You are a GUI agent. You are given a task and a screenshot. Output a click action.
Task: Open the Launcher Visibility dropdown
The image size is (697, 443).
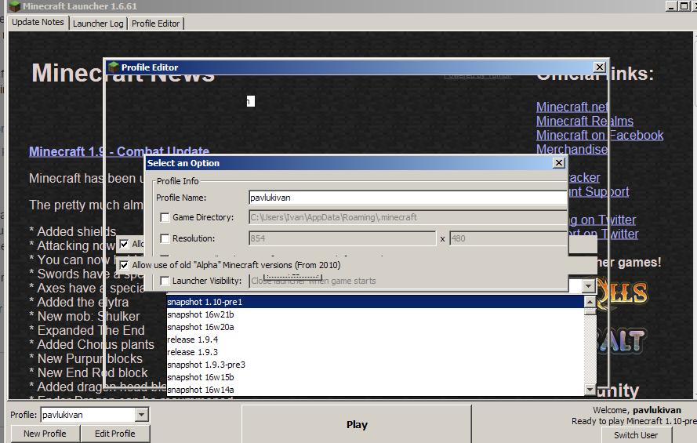408,281
